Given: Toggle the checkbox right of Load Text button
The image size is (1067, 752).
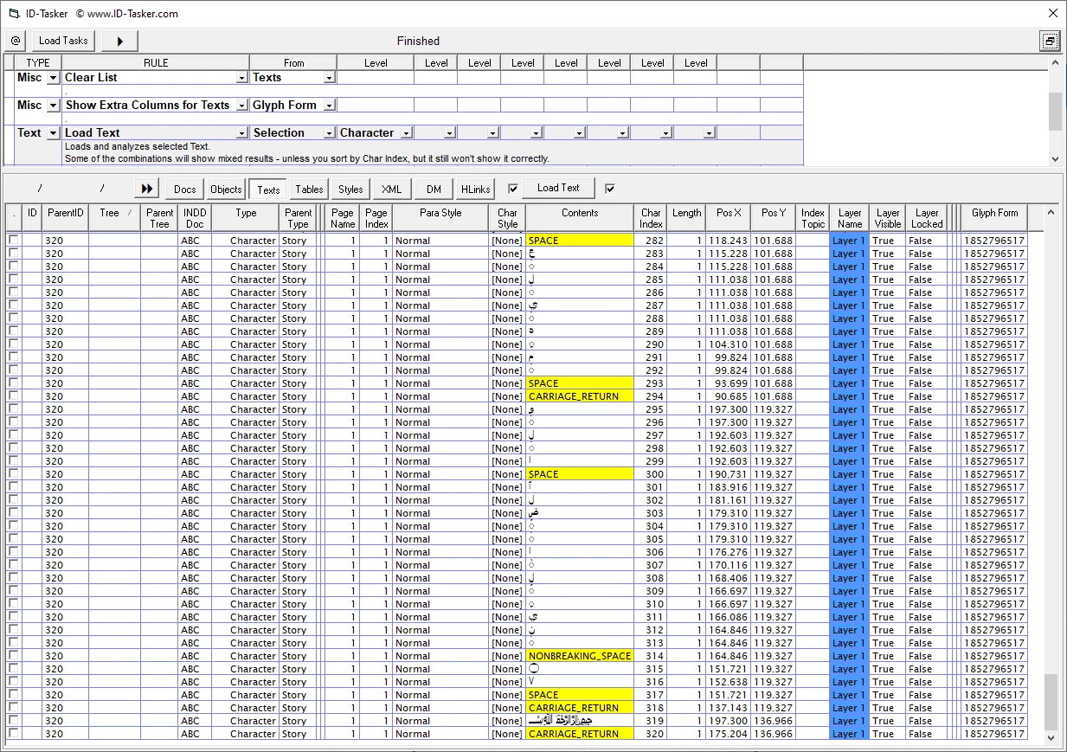Looking at the screenshot, I should [610, 189].
